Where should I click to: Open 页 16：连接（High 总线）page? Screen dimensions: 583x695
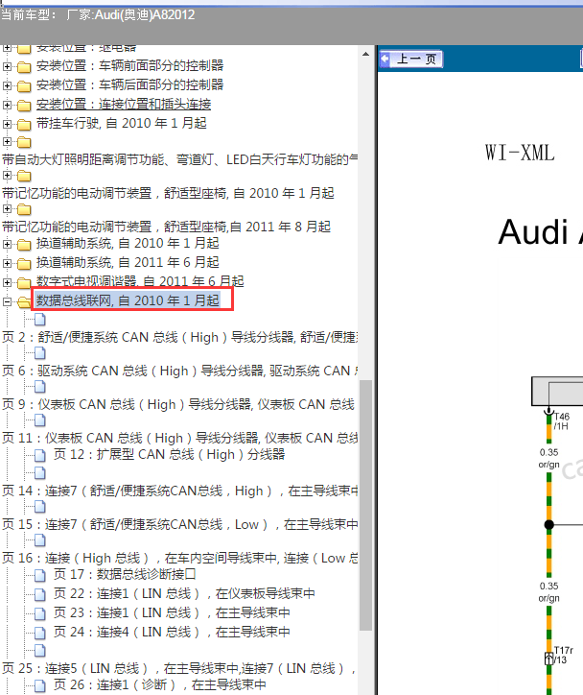click(x=179, y=559)
